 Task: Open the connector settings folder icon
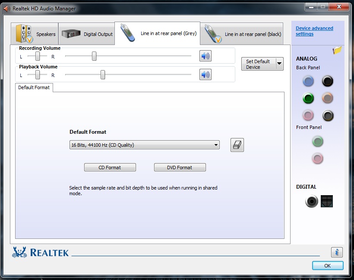(x=337, y=50)
